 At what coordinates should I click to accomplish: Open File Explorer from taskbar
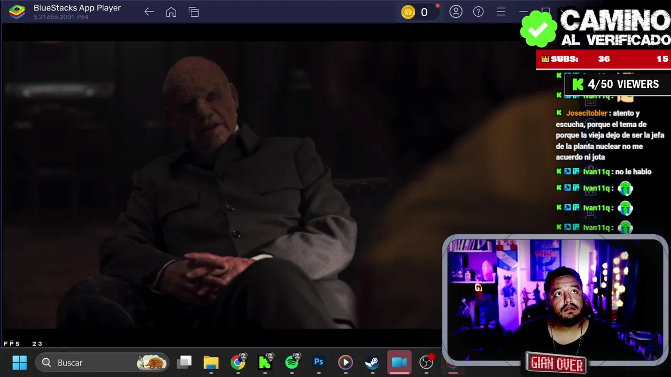pyautogui.click(x=211, y=362)
